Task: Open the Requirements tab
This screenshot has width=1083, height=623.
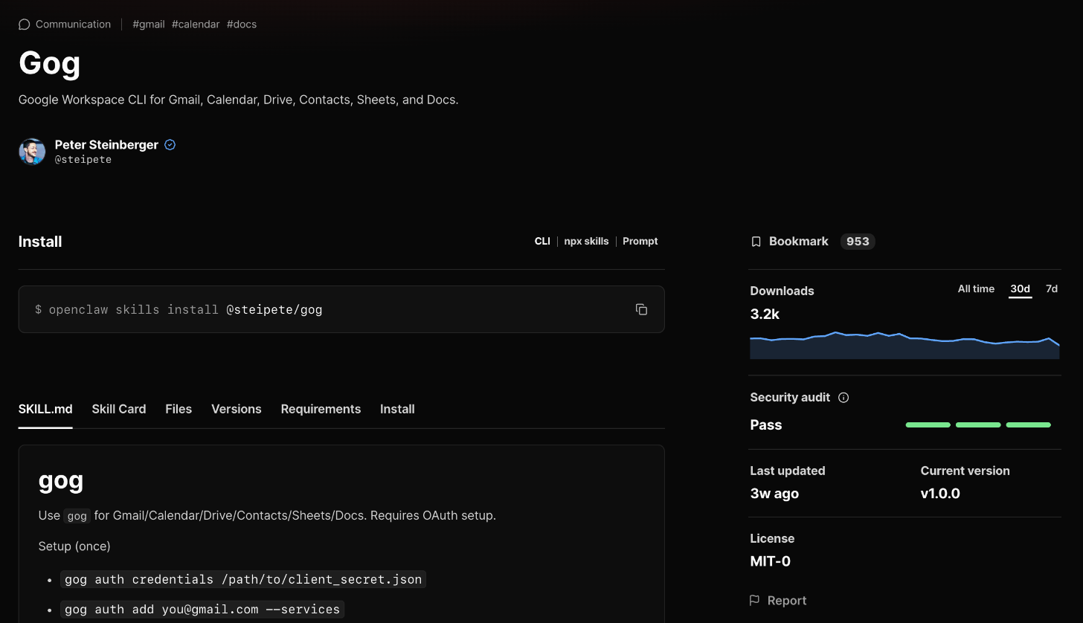Action: pos(321,410)
